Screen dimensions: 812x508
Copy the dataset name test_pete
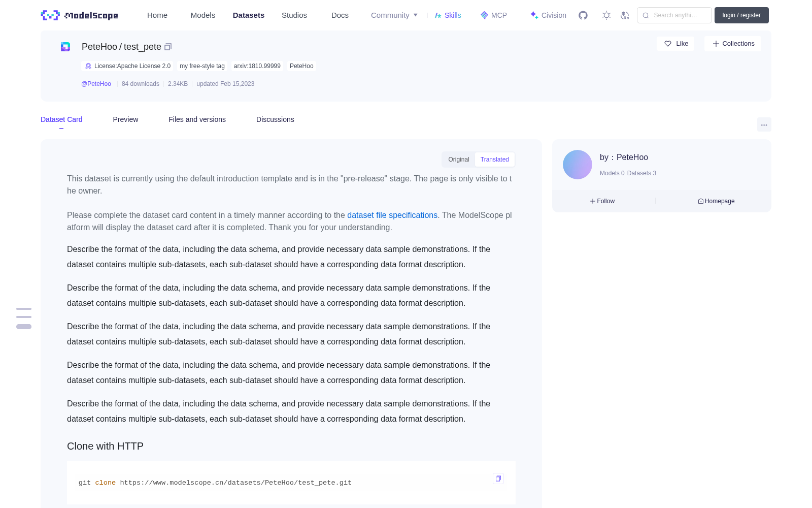point(168,47)
